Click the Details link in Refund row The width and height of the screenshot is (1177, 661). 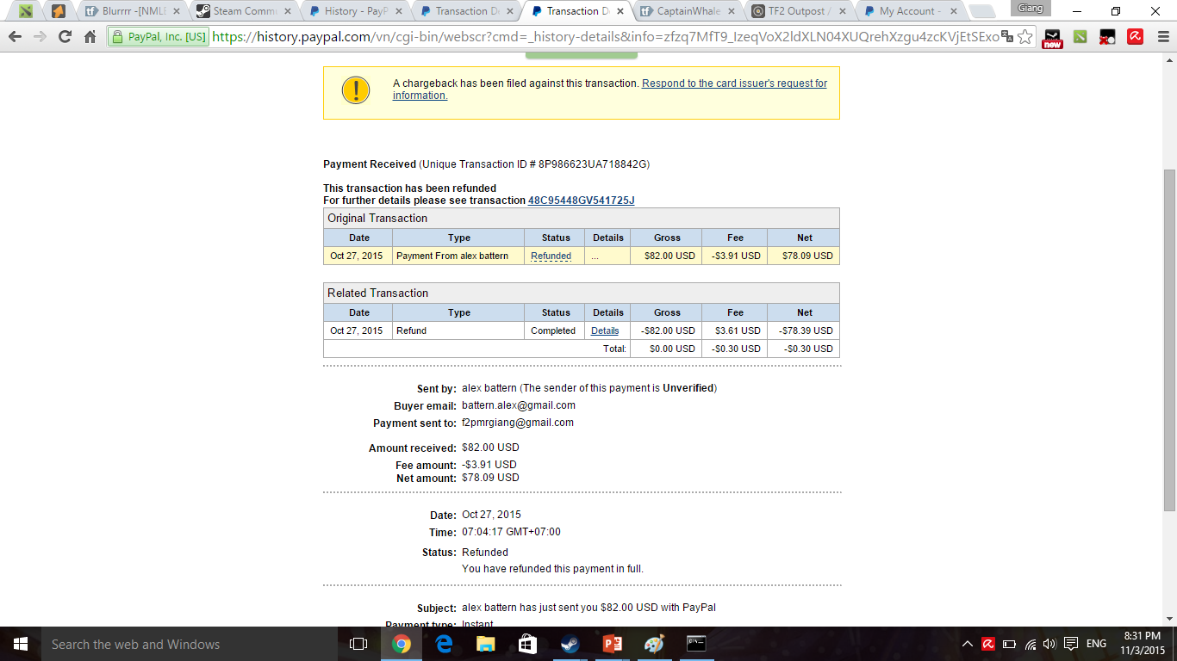pyautogui.click(x=605, y=330)
